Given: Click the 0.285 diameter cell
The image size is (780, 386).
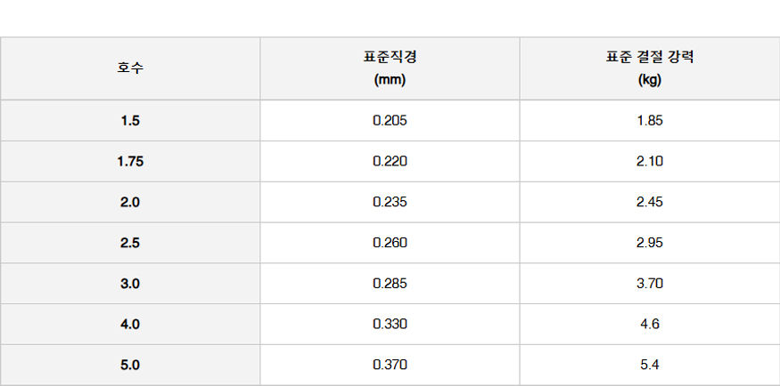Looking at the screenshot, I should click(x=390, y=284).
